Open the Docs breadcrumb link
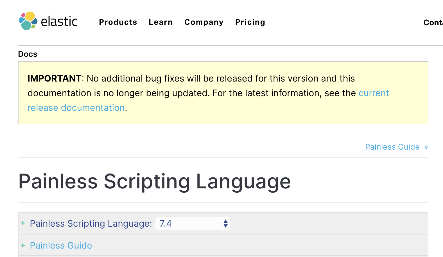 click(x=28, y=54)
